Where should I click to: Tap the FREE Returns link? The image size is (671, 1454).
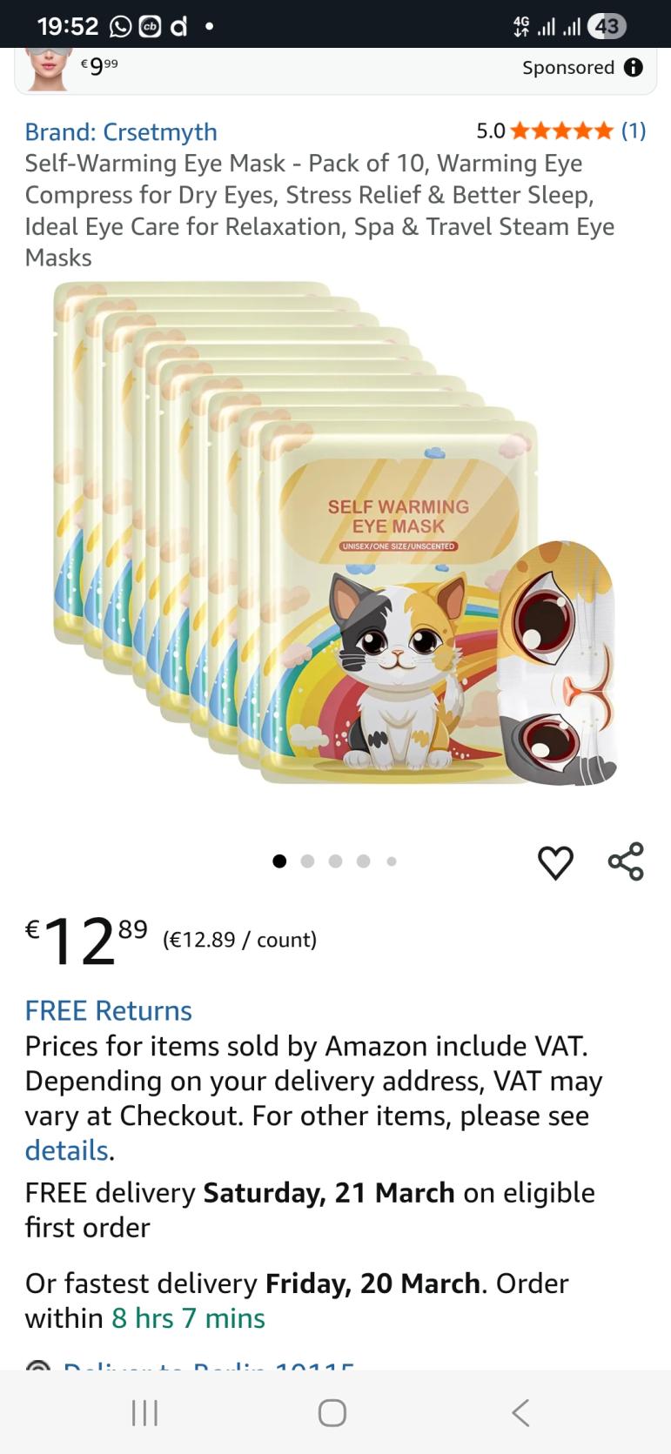point(108,1011)
